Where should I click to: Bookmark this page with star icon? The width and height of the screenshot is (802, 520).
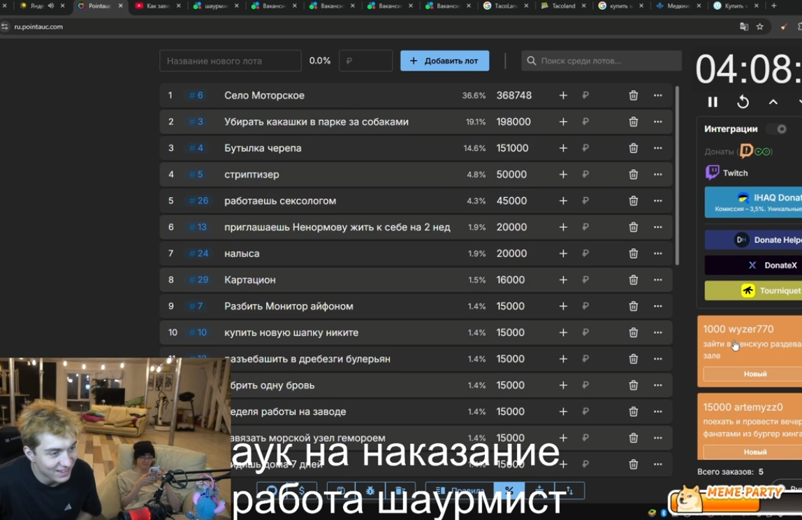point(759,27)
